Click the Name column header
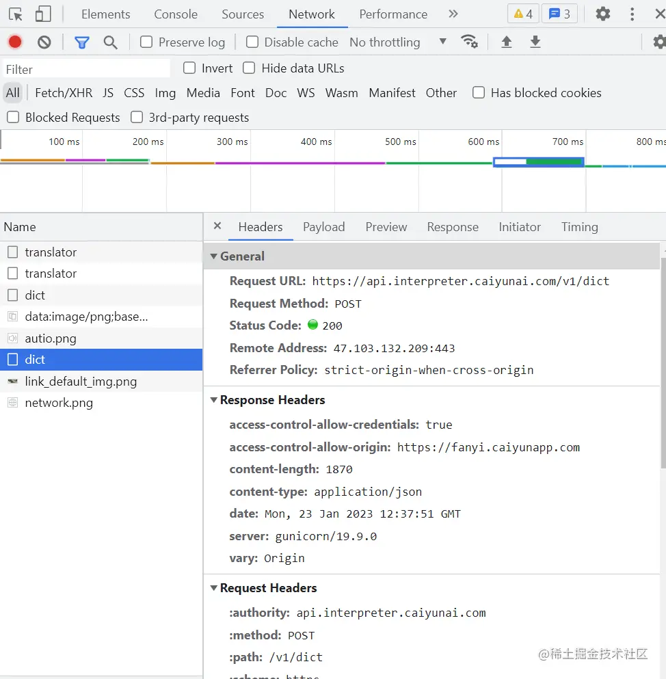 pyautogui.click(x=101, y=227)
